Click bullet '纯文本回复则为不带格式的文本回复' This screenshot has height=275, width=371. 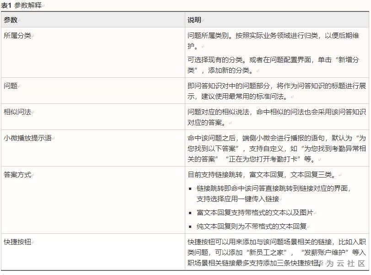252,226
